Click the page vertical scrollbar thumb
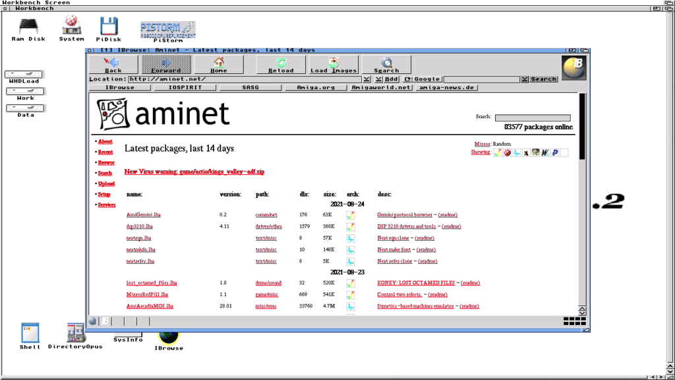Viewport: 675px width, 380px height. tap(582, 127)
